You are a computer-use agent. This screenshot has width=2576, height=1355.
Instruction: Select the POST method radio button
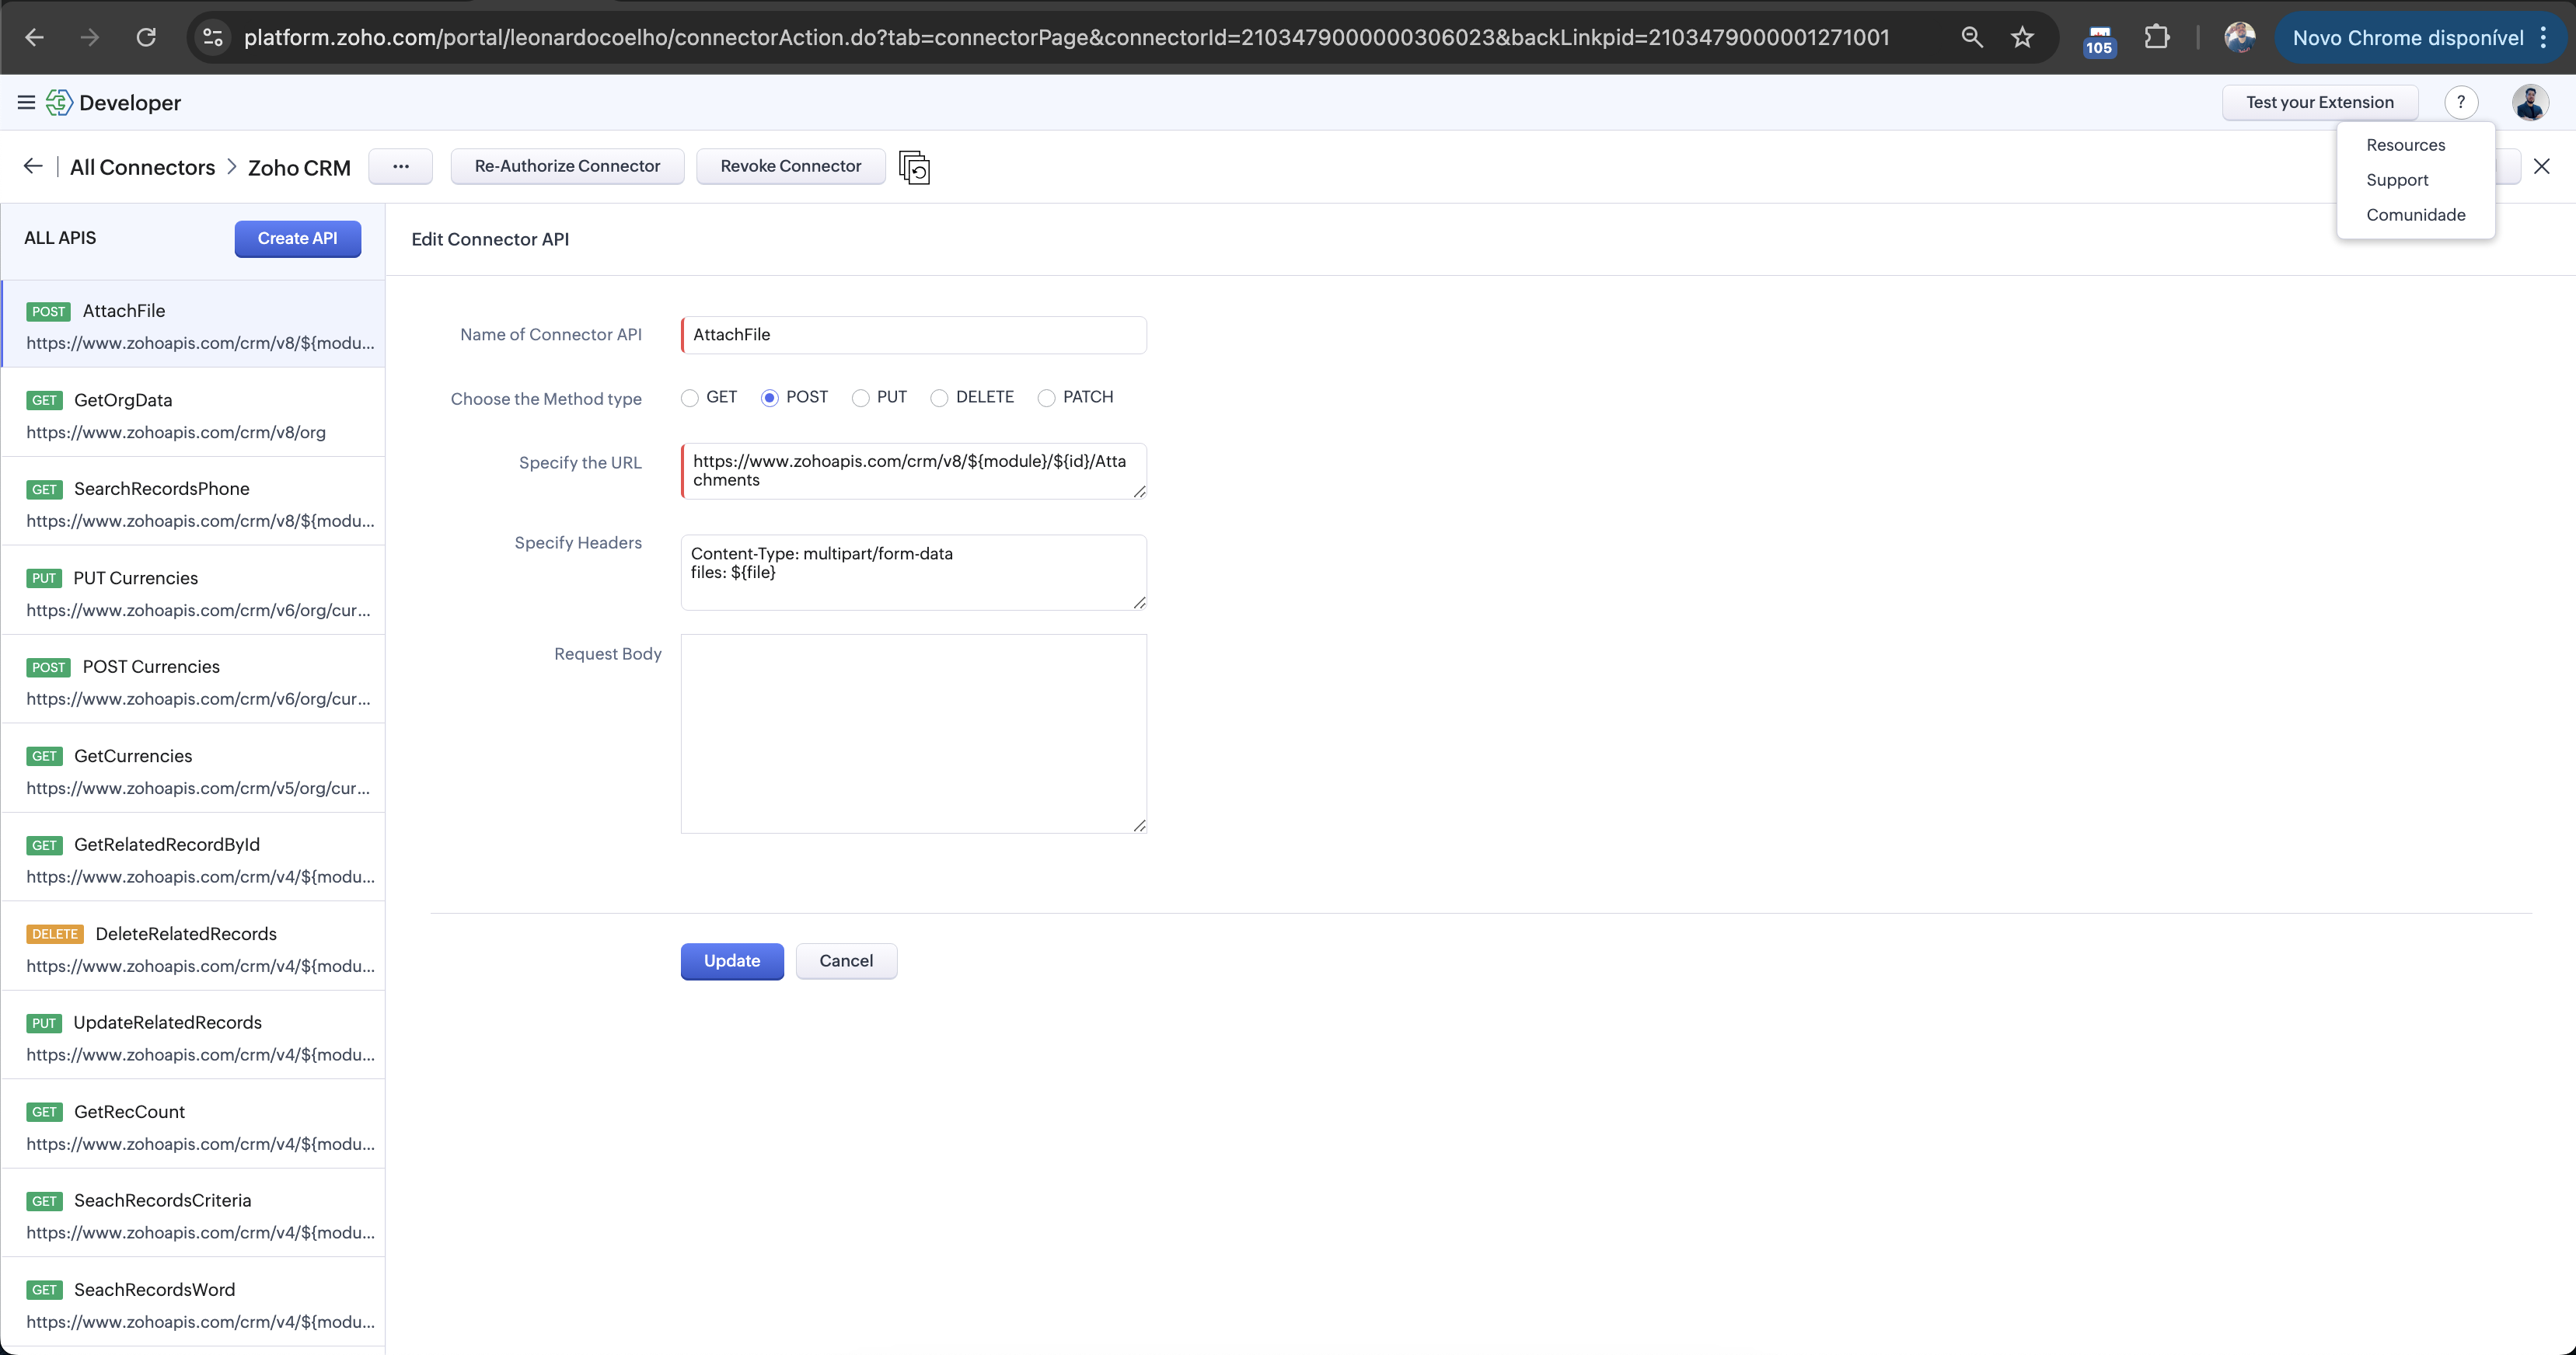(769, 398)
